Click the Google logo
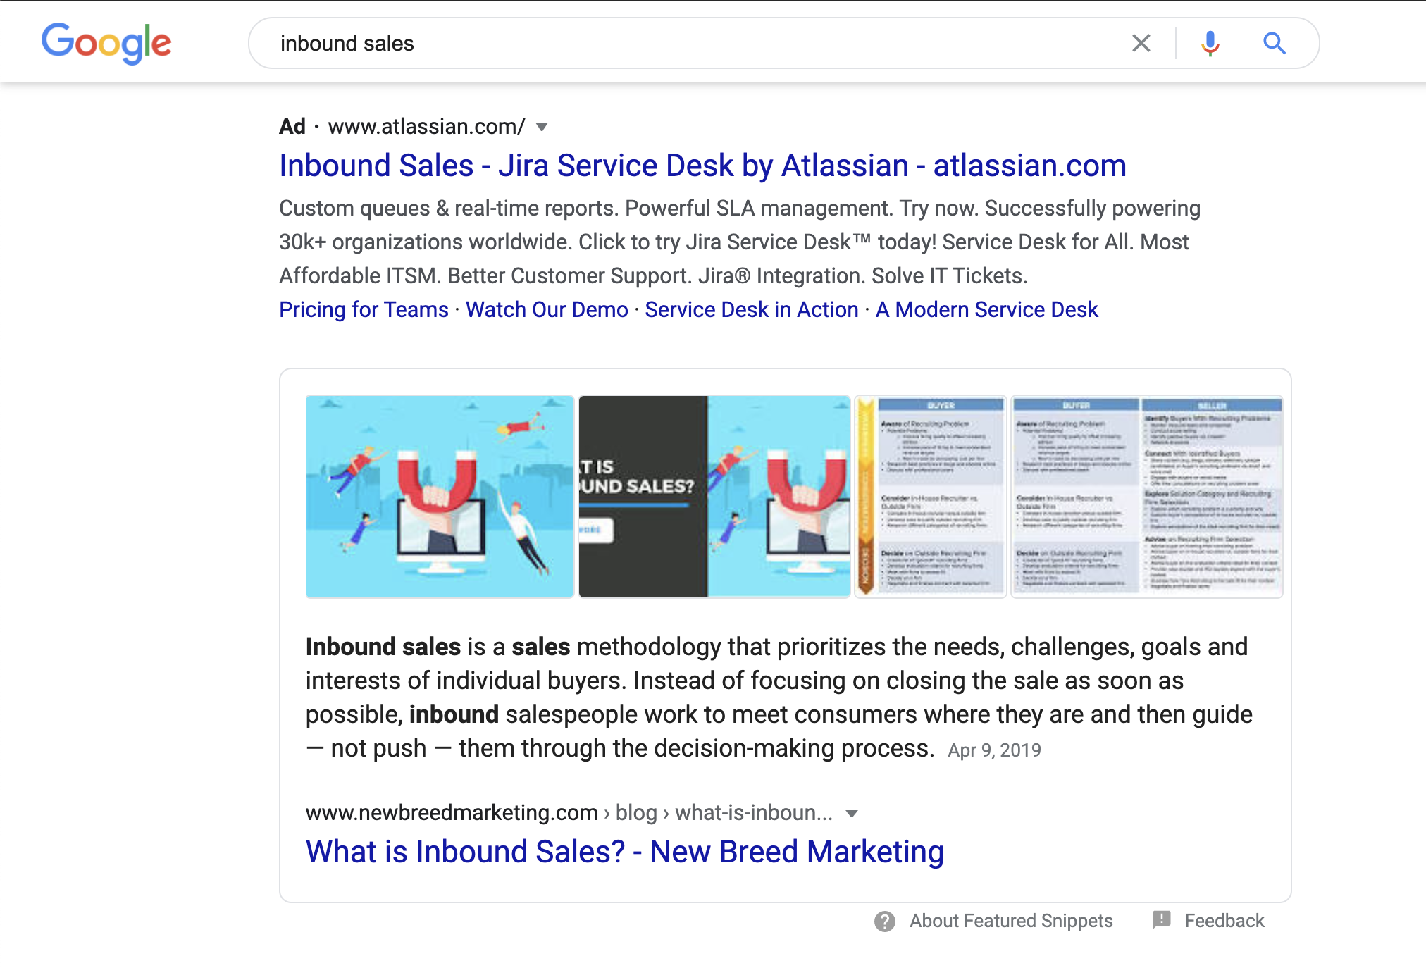Viewport: 1426px width, 968px height. tap(106, 43)
